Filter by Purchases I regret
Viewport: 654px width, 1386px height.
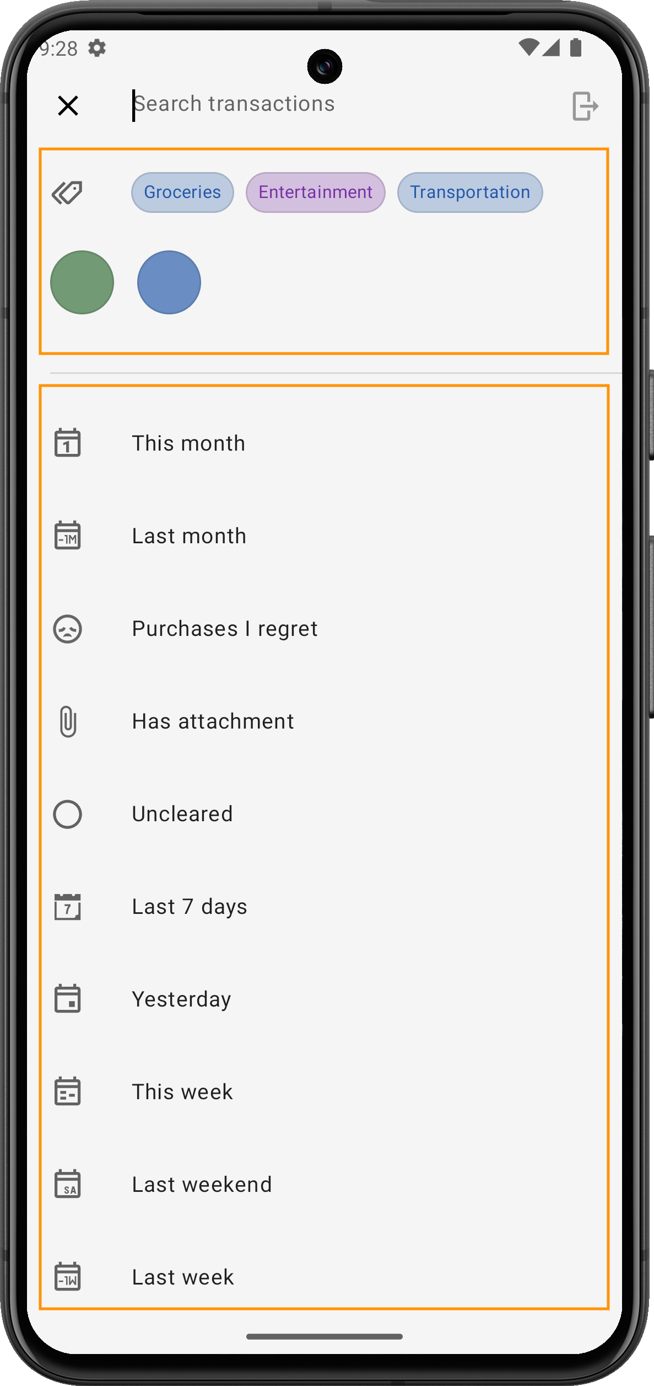[225, 629]
